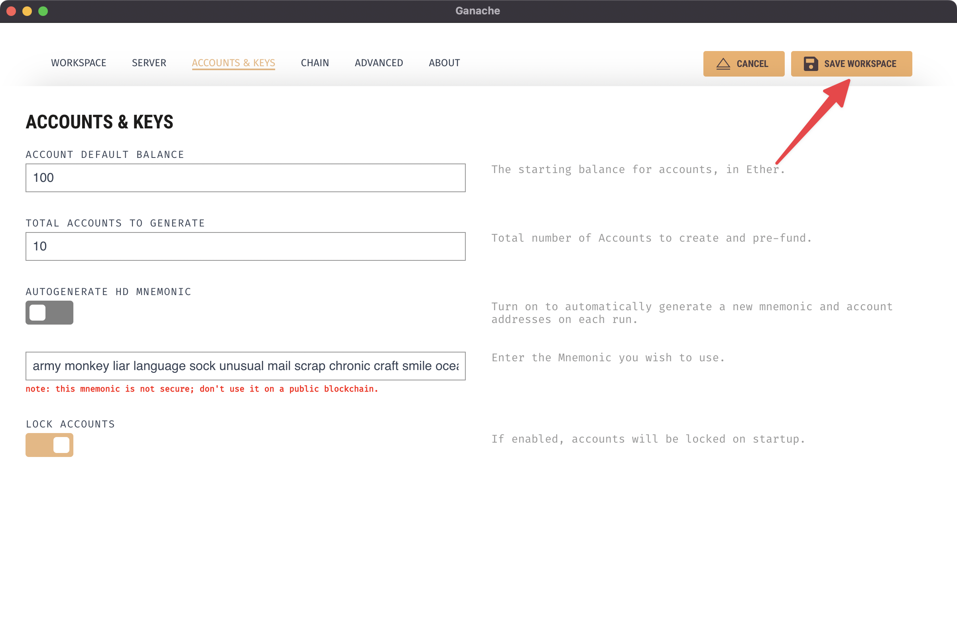This screenshot has height=638, width=957.
Task: Click the mnemonic phrase input box
Action: point(245,366)
